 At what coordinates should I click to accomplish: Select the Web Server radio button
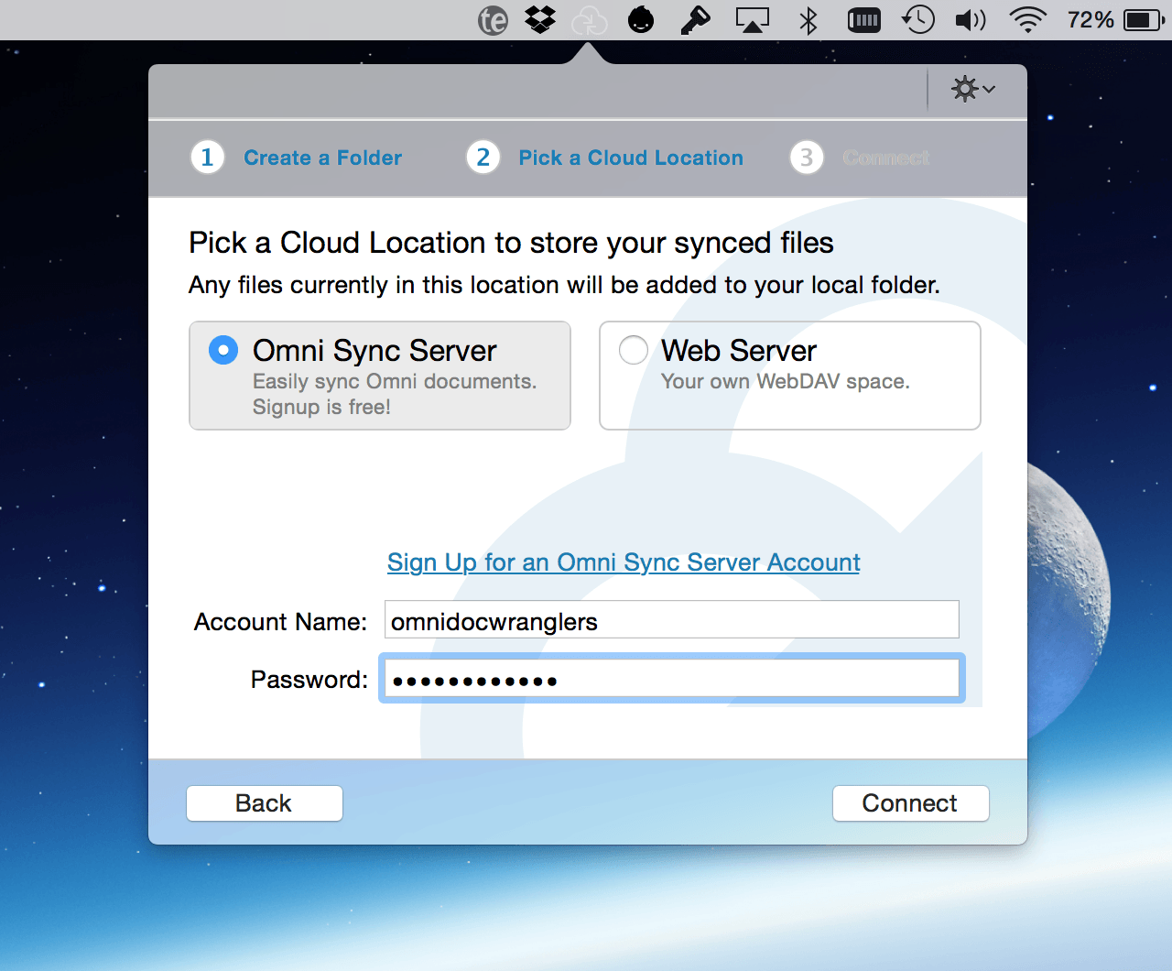tap(634, 350)
